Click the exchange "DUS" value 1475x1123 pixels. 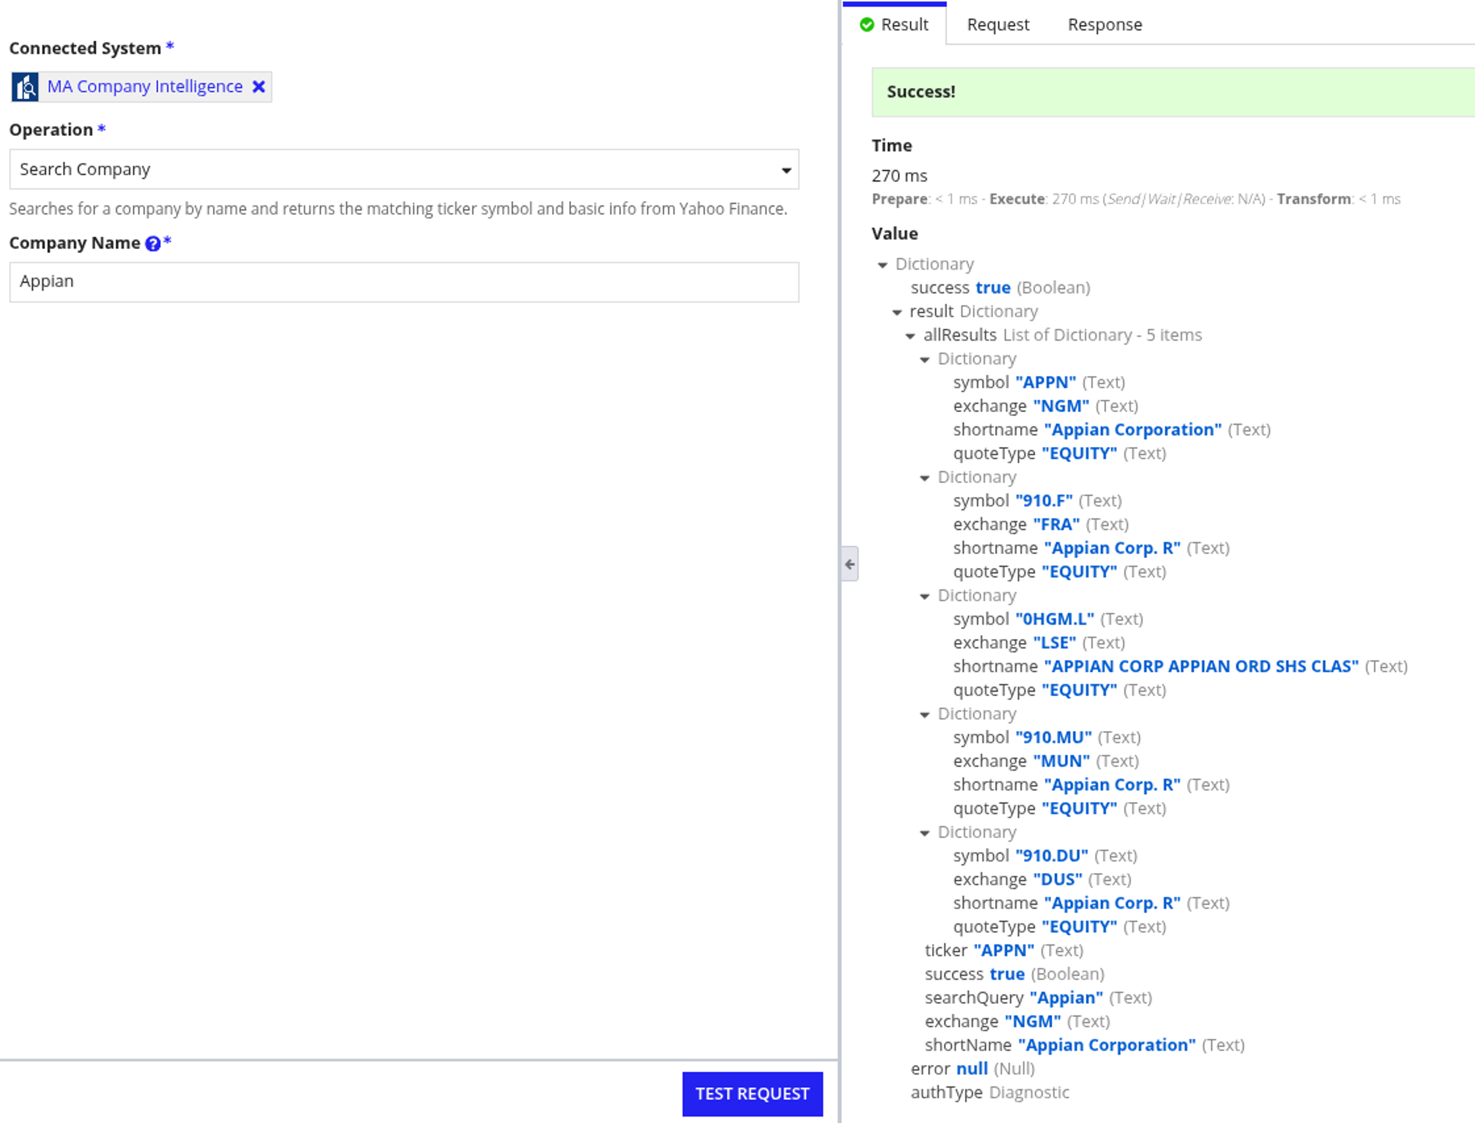[x=1057, y=879]
